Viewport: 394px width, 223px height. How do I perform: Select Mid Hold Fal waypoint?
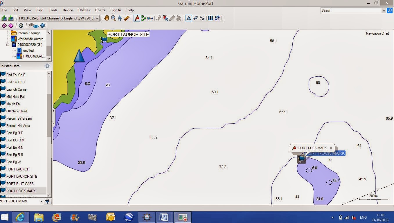pyautogui.click(x=15, y=97)
